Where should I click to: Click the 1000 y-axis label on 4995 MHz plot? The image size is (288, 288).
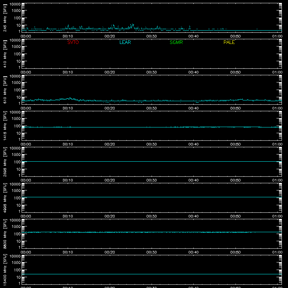(16, 190)
